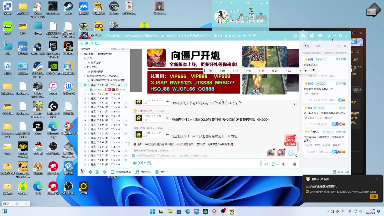Open Steam desktop shortcut
Image resolution: width=384 pixels, height=216 pixels.
[x=68, y=9]
